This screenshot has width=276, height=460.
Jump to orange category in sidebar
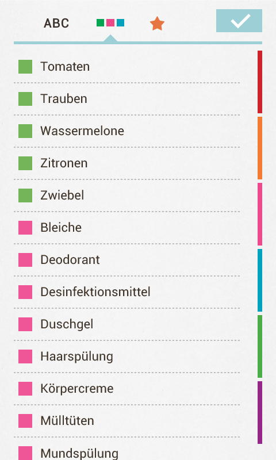(260, 148)
